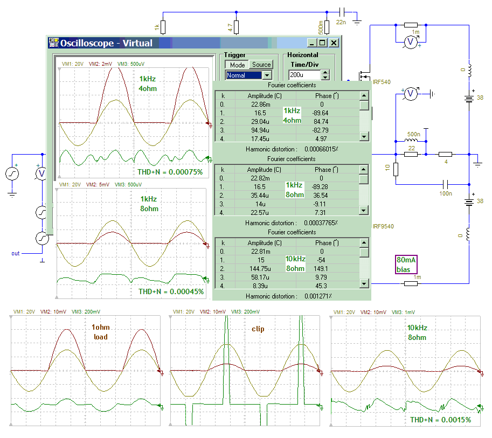The width and height of the screenshot is (492, 438).
Task: Click the 35.44u amplitude cell
Action: (260, 195)
